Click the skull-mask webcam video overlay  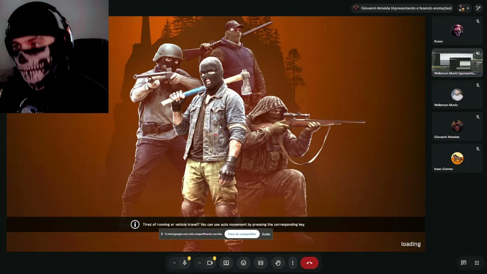click(54, 57)
